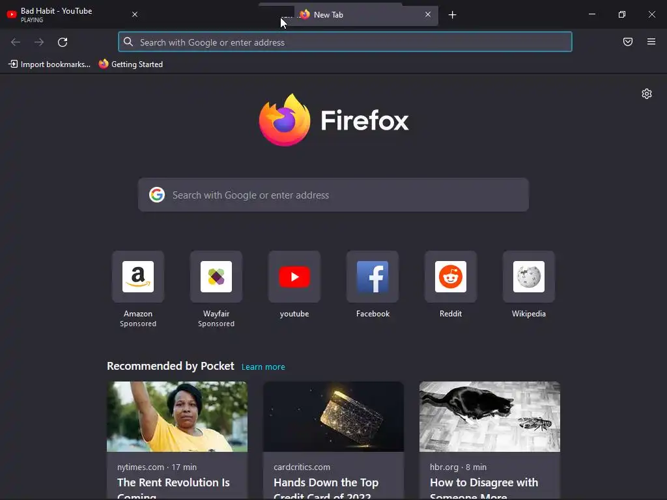Image resolution: width=667 pixels, height=500 pixels.
Task: Open the cardcritics.com credit card story image
Action: 333,417
